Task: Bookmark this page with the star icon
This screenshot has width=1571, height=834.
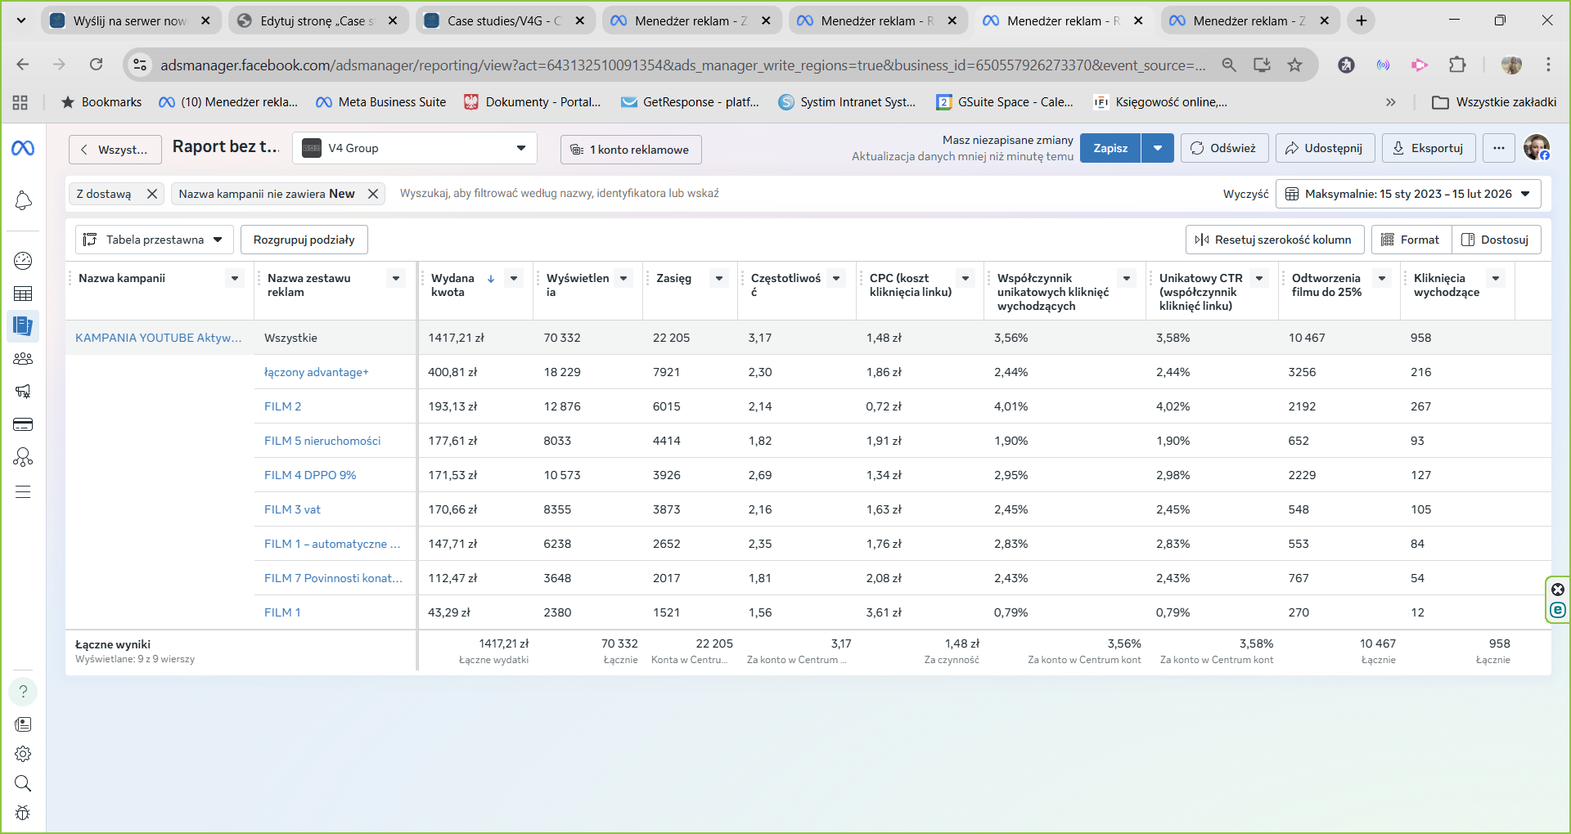Action: pyautogui.click(x=1294, y=65)
